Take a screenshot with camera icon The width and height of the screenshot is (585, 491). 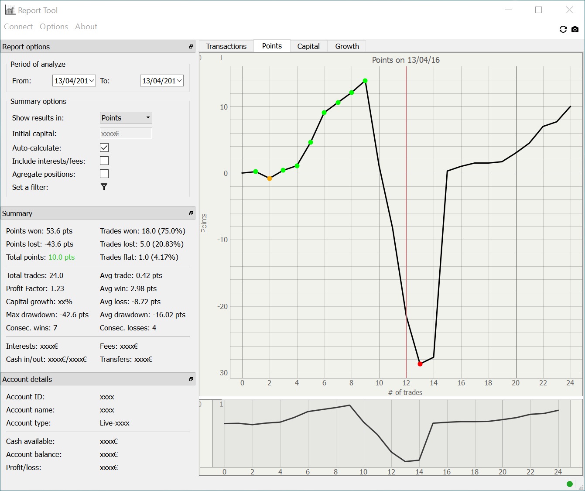(x=575, y=29)
